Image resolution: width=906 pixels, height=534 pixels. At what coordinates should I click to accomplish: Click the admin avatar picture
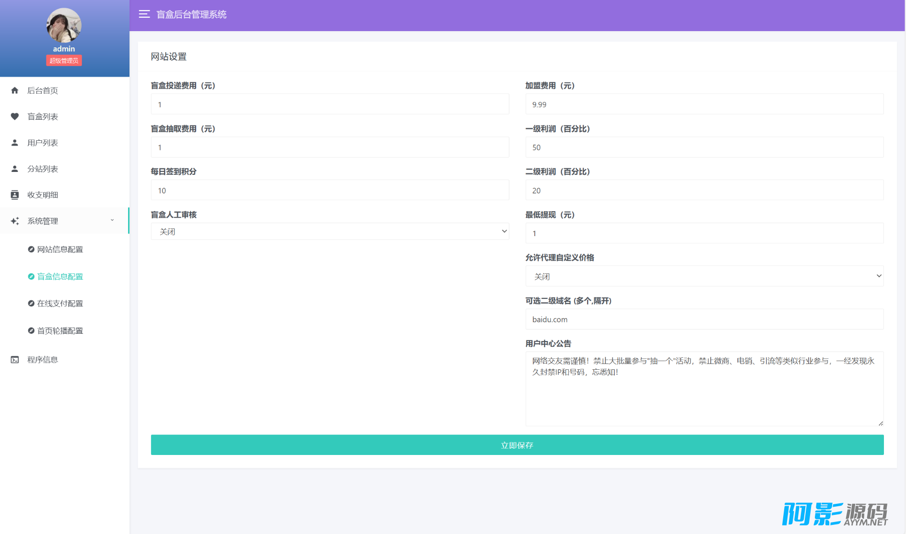coord(64,25)
